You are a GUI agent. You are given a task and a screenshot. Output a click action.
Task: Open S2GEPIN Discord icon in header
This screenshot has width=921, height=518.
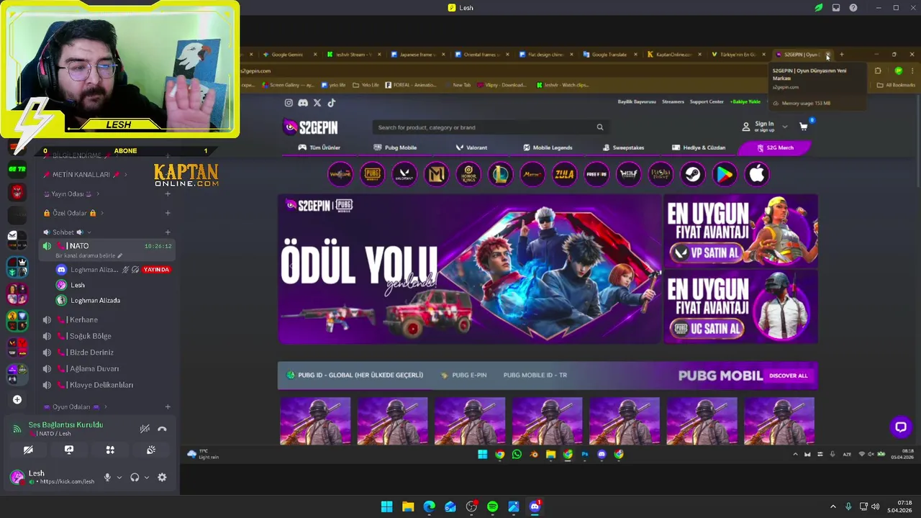click(303, 103)
